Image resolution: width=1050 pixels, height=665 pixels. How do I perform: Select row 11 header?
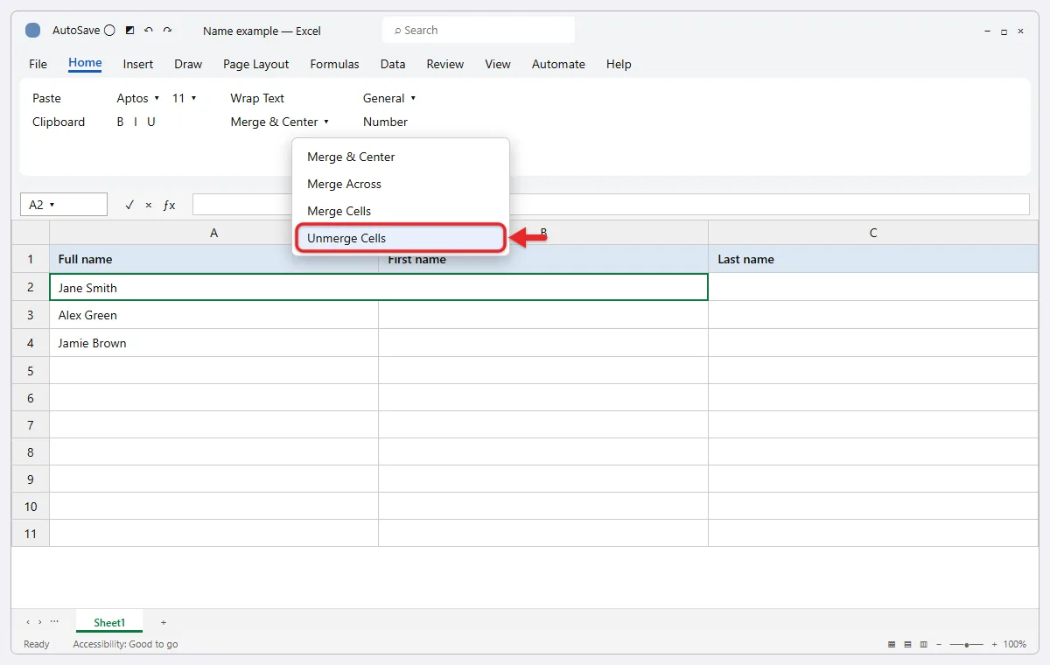tap(31, 533)
